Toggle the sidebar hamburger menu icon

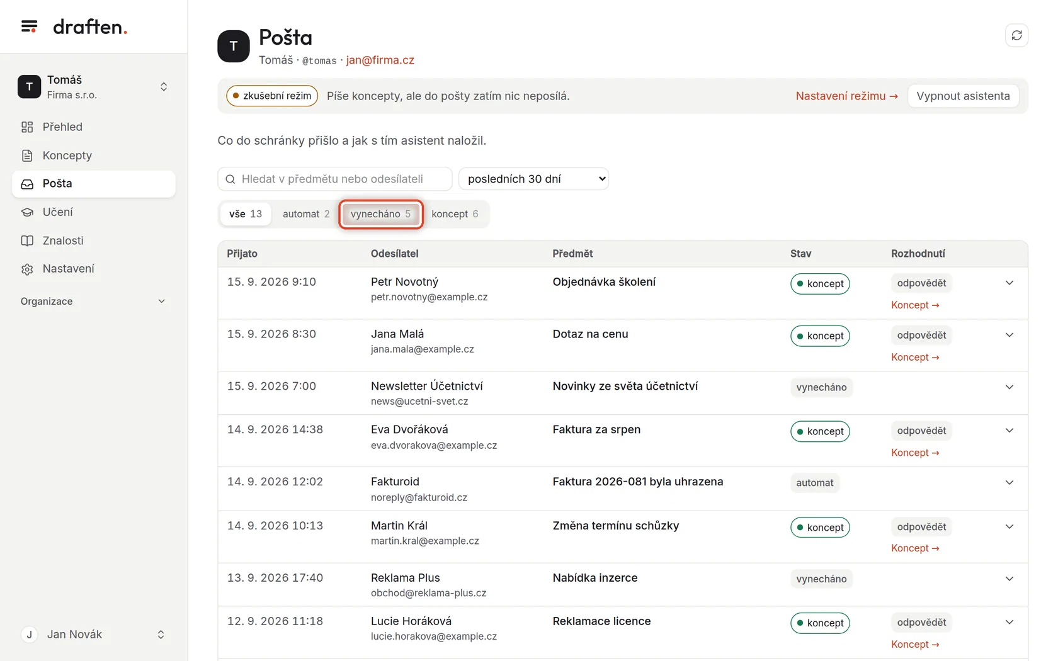click(x=29, y=26)
